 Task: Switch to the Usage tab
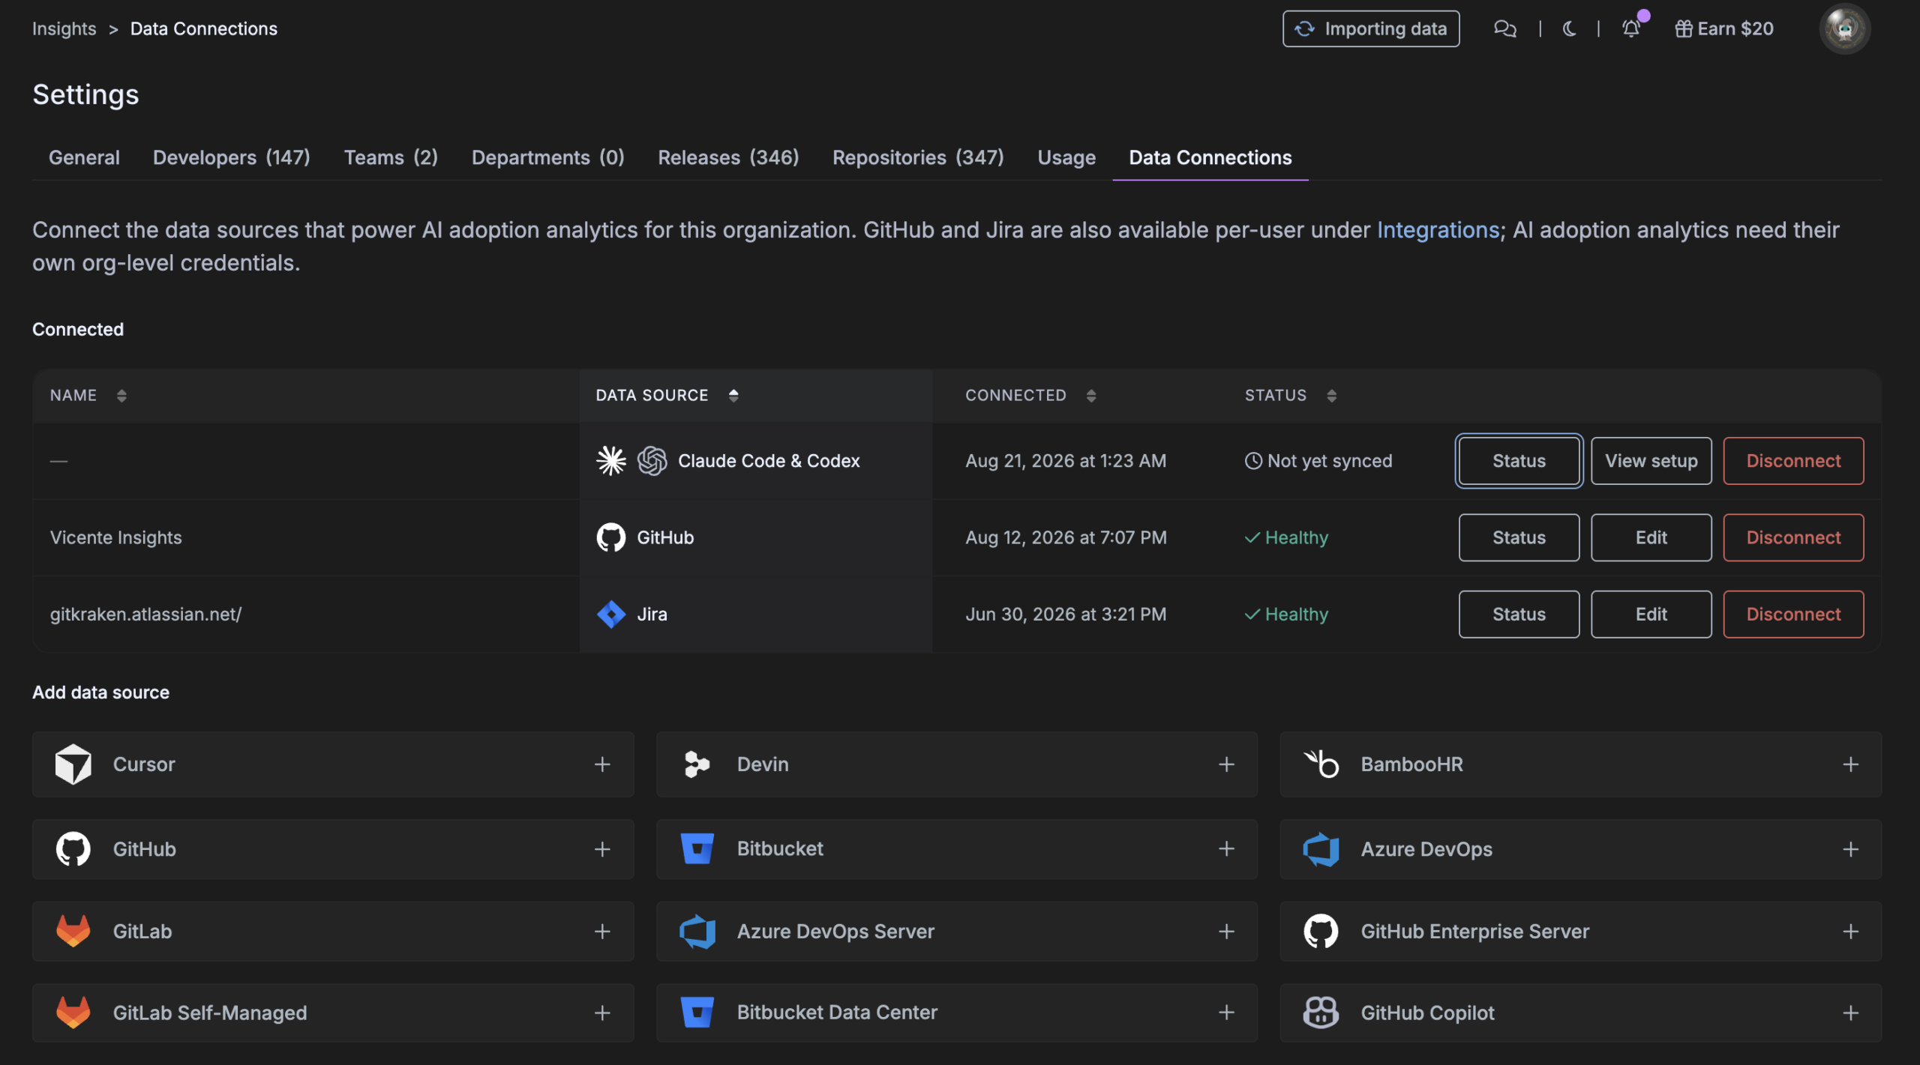pos(1066,157)
